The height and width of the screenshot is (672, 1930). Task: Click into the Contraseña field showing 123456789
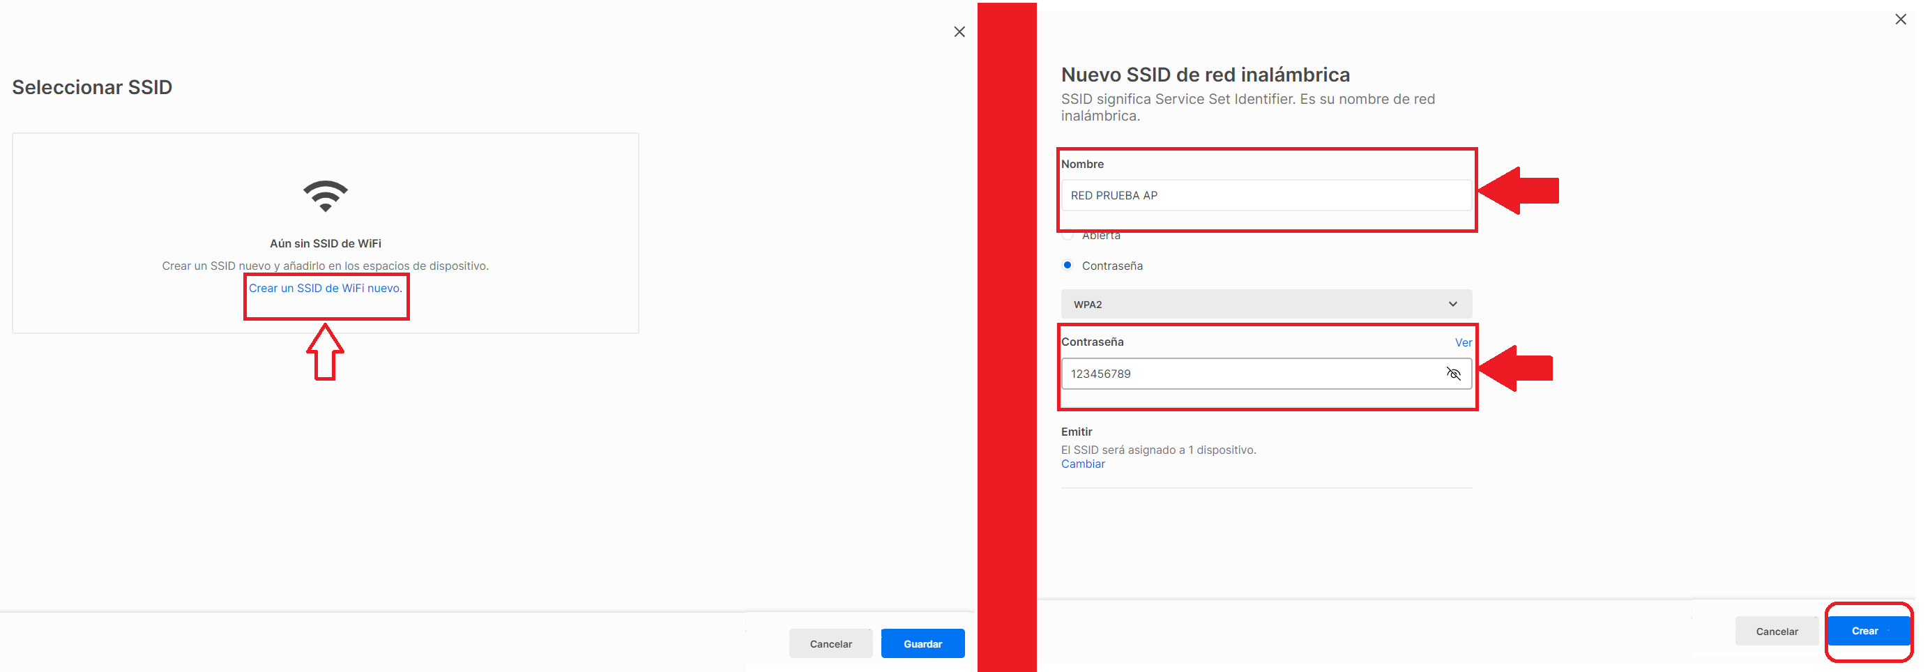(x=1251, y=374)
